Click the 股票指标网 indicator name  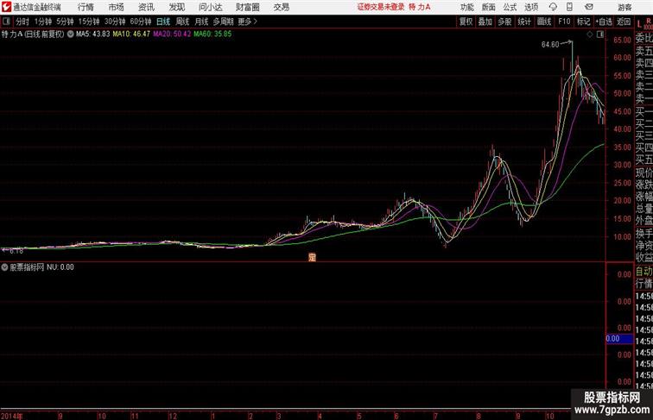click(x=27, y=267)
